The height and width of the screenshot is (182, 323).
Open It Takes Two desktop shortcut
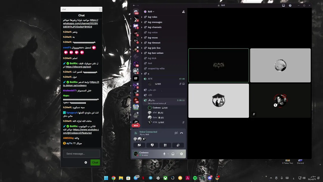288,161
